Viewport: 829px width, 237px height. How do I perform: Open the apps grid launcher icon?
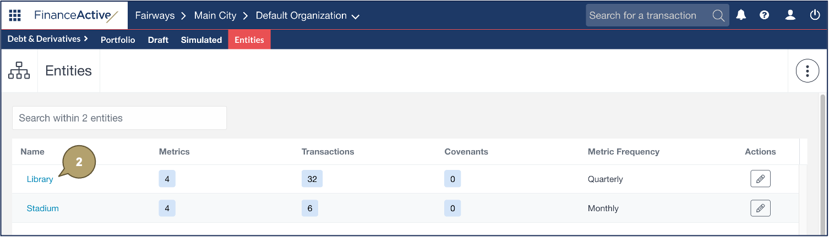(15, 15)
